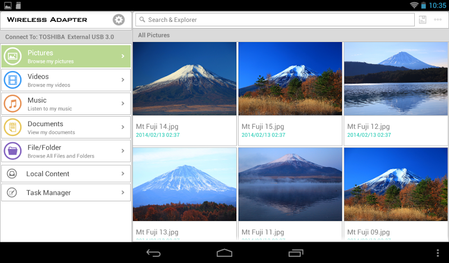Click Browse All Files and Folders subtitle

(61, 156)
